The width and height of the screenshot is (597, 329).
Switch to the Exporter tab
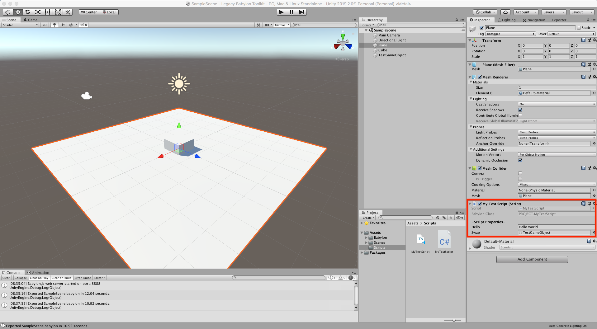coord(559,20)
